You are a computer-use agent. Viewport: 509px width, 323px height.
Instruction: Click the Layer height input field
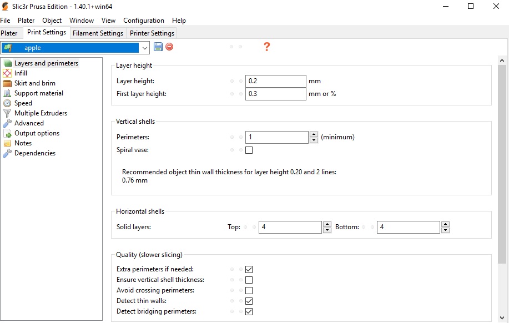[x=275, y=81]
